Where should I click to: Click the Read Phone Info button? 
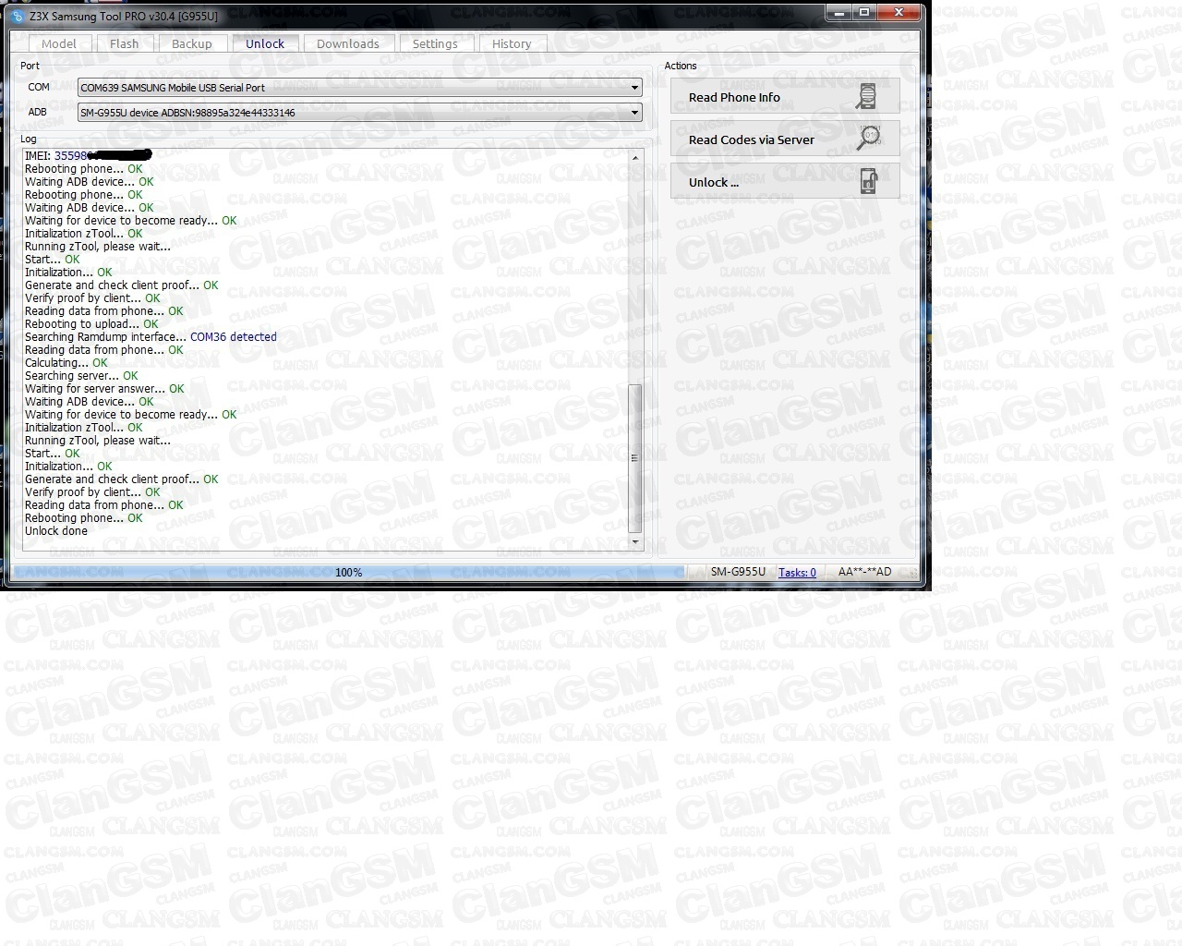[785, 97]
